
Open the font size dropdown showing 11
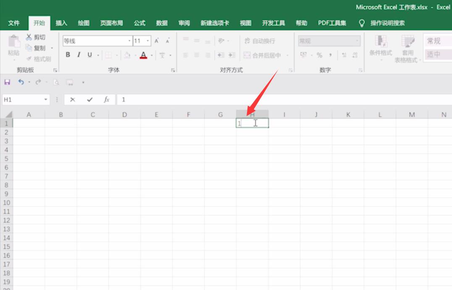pyautogui.click(x=148, y=41)
